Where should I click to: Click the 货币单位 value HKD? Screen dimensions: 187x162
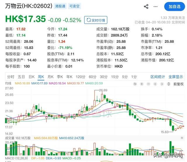tap(119, 66)
